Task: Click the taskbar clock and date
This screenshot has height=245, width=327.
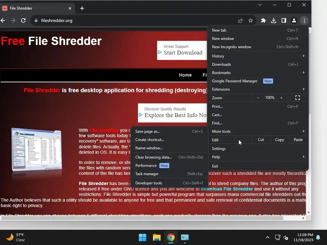Action: pyautogui.click(x=303, y=237)
